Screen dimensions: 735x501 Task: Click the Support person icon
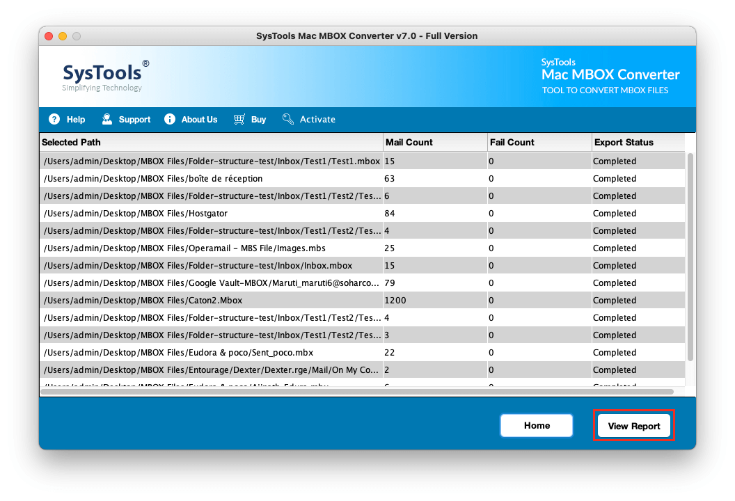tap(107, 119)
